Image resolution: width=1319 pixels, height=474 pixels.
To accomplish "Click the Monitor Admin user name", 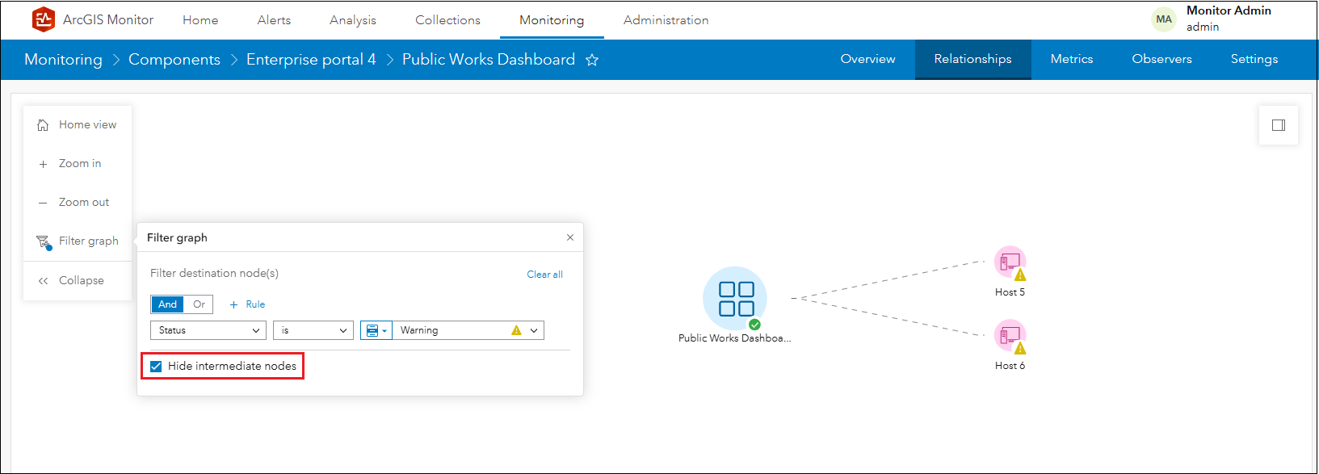I will point(1229,10).
